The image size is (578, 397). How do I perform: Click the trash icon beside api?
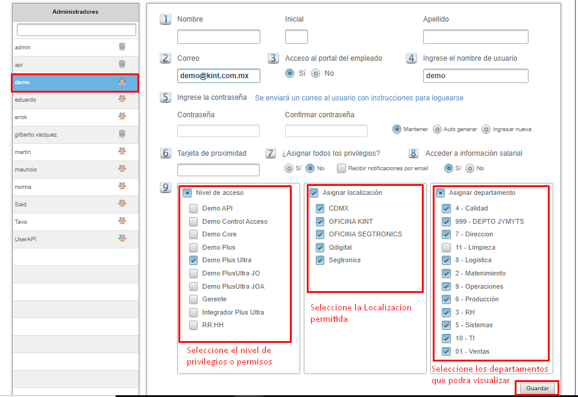(122, 64)
